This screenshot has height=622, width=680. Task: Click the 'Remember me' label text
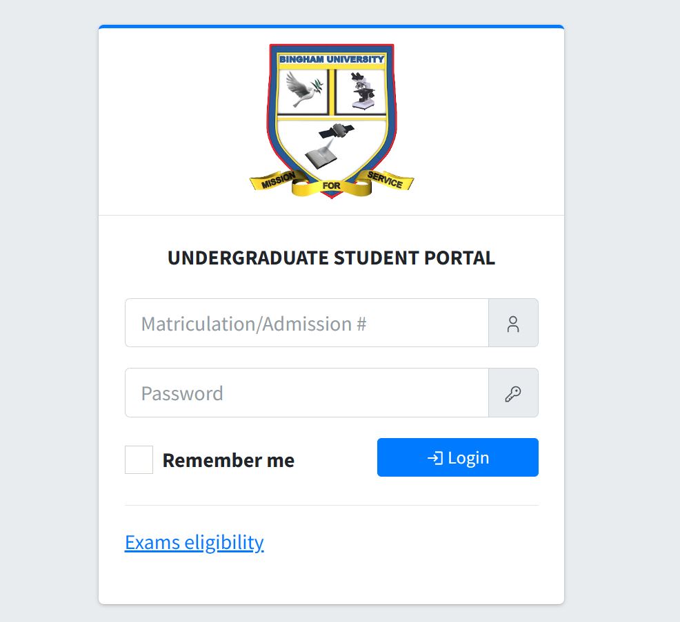tap(228, 460)
